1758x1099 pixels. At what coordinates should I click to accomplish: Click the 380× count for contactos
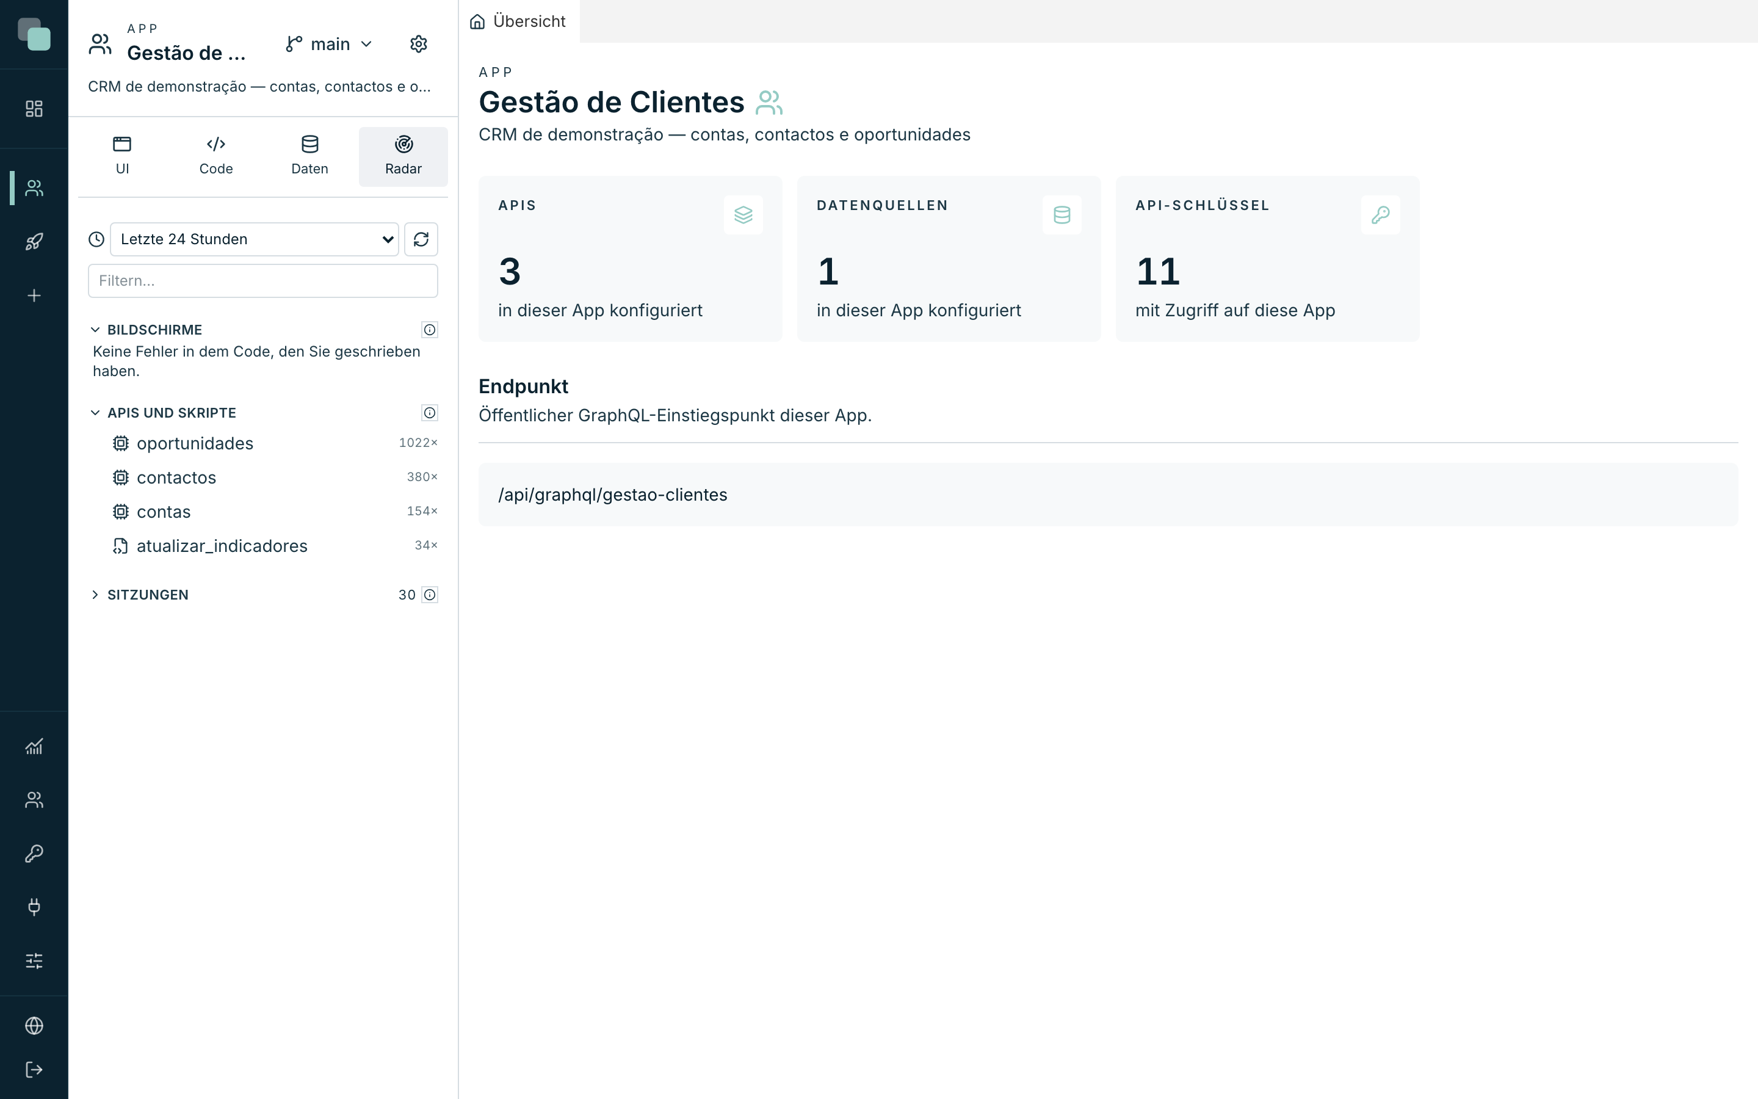tap(422, 477)
